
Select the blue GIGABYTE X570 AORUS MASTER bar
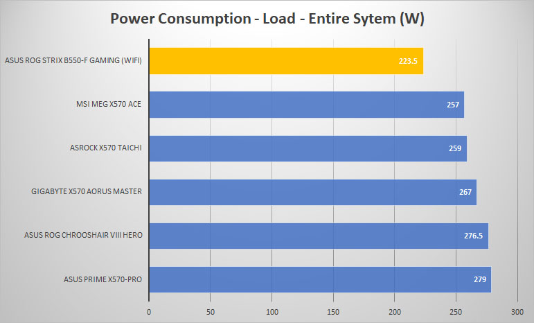click(312, 192)
